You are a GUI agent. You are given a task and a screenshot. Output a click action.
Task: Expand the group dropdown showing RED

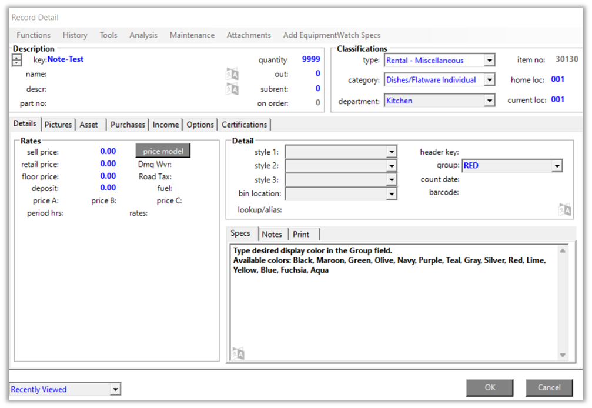(557, 166)
